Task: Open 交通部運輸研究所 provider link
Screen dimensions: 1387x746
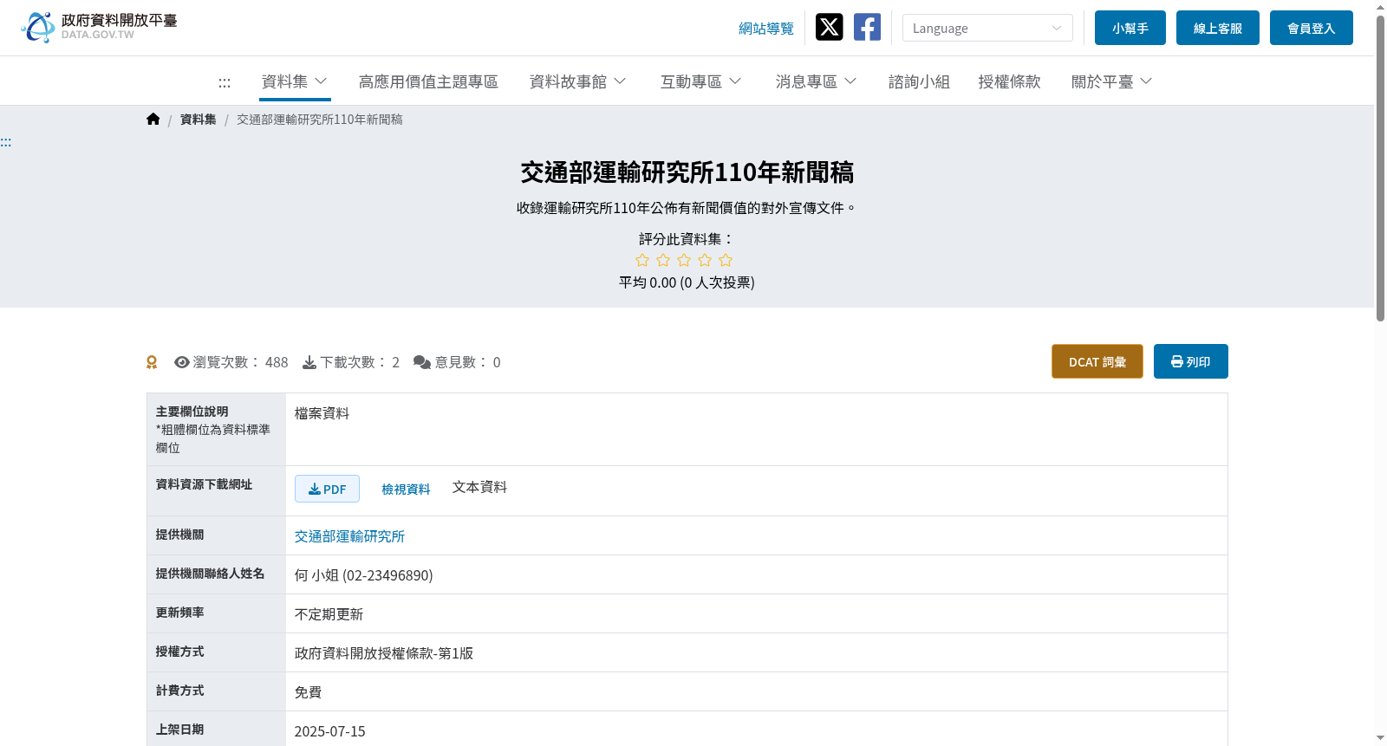Action: point(349,536)
